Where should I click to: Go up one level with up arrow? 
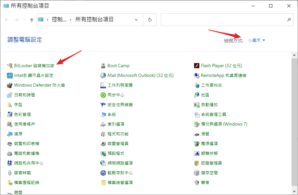[x=32, y=20]
